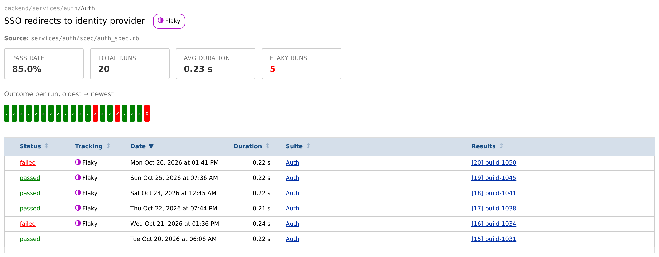The width and height of the screenshot is (659, 257).
Task: Sort by Results using its arrows icon
Action: 501,146
